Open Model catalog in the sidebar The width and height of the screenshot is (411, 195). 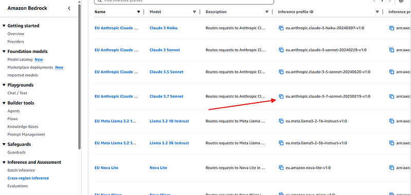click(x=20, y=60)
